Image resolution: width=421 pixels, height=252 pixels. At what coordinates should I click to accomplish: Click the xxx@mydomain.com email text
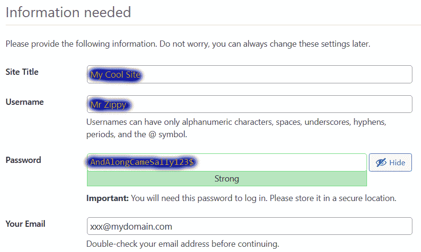pyautogui.click(x=131, y=227)
